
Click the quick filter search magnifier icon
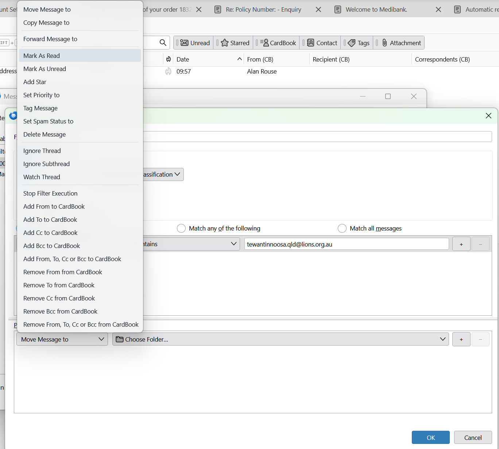(163, 43)
